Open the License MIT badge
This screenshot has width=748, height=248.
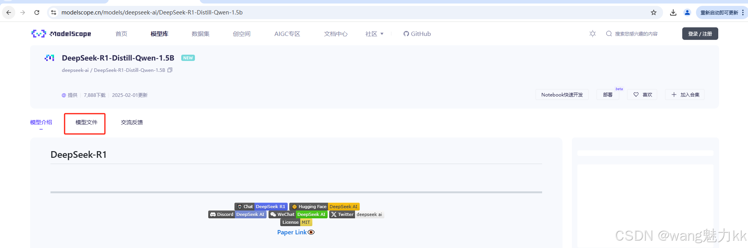pos(296,222)
